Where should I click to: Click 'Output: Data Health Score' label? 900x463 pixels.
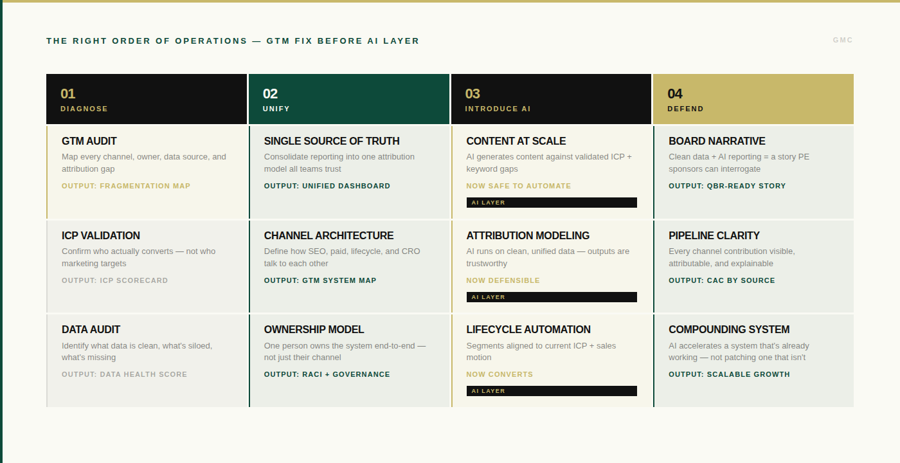125,374
